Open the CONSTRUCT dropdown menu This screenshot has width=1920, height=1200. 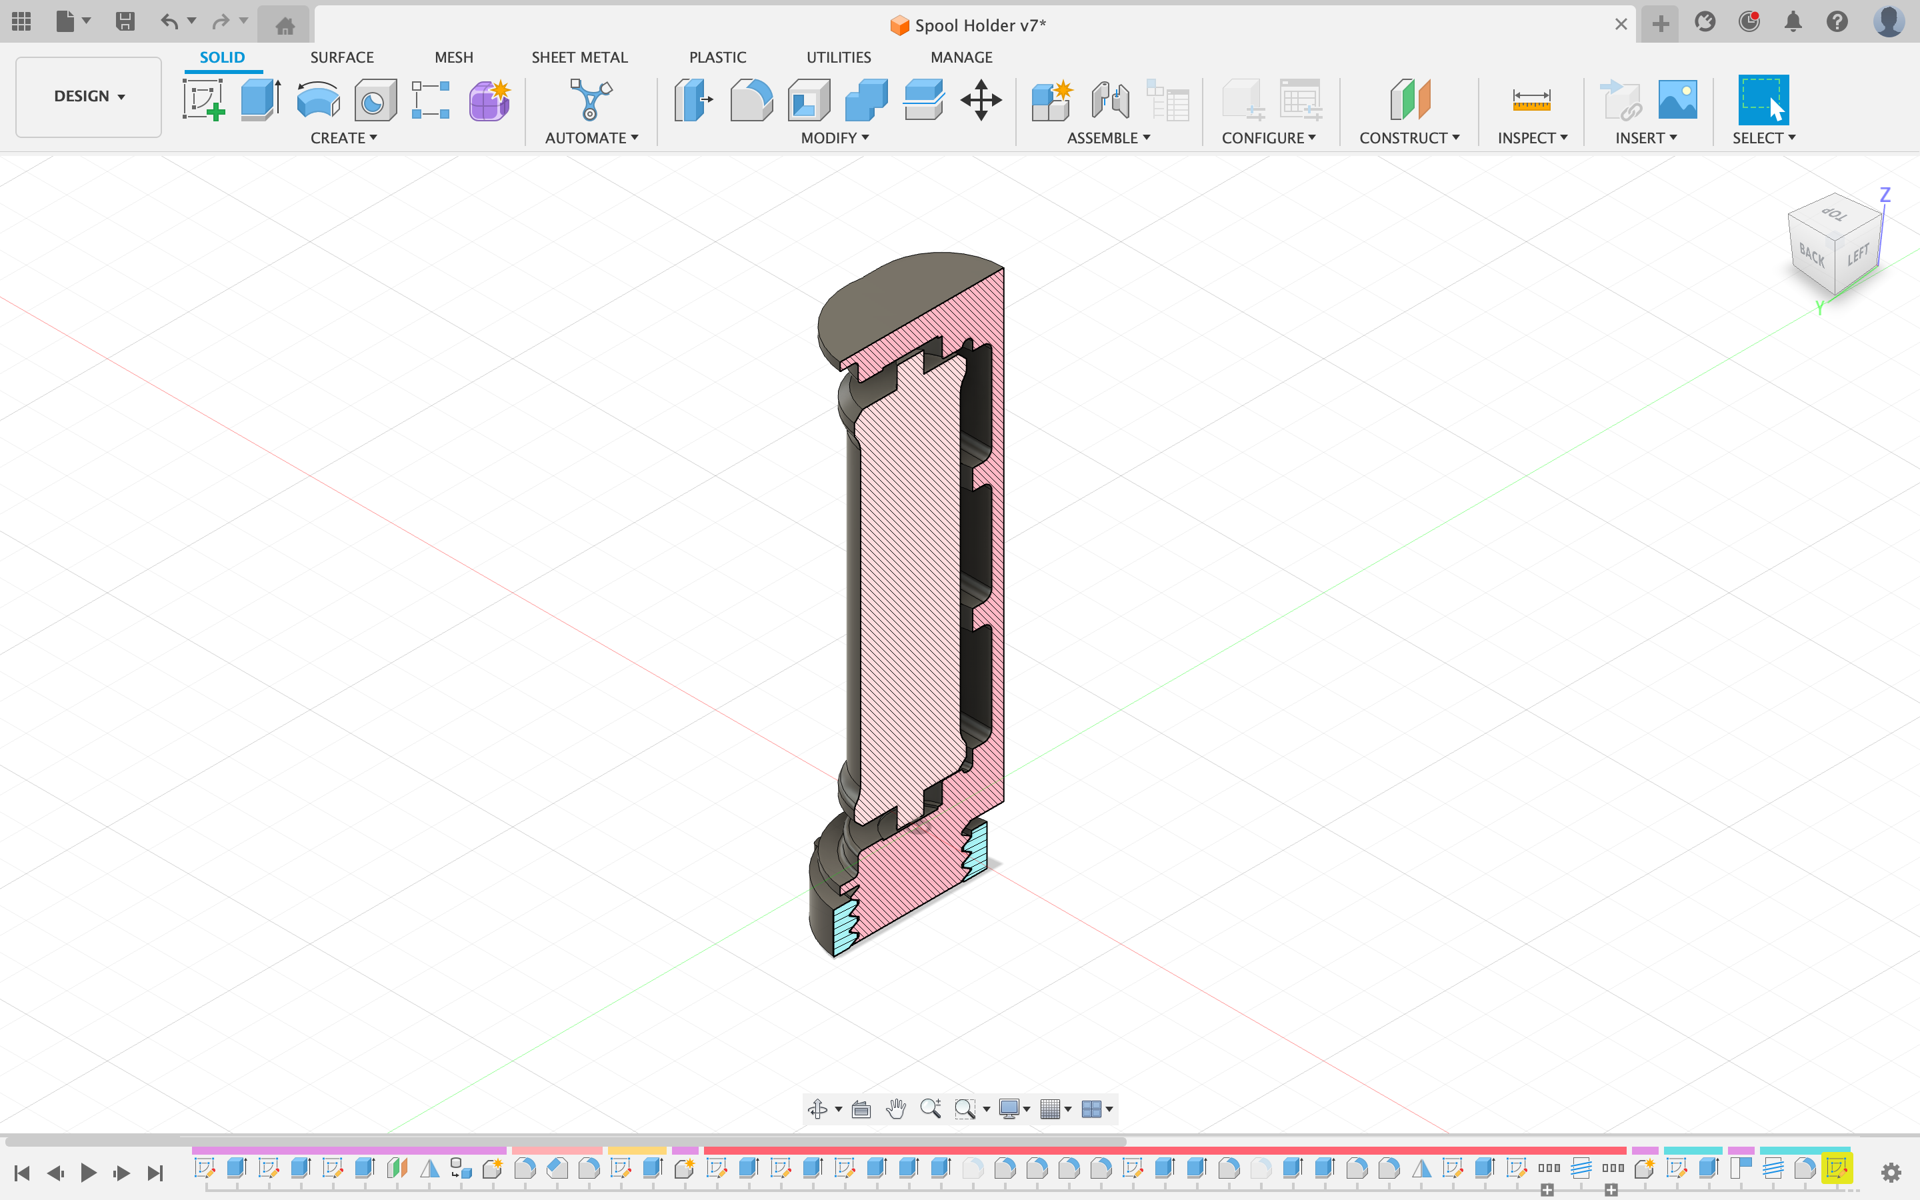click(1409, 138)
